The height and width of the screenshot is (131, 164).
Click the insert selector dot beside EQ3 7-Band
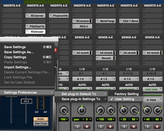[121, 20]
